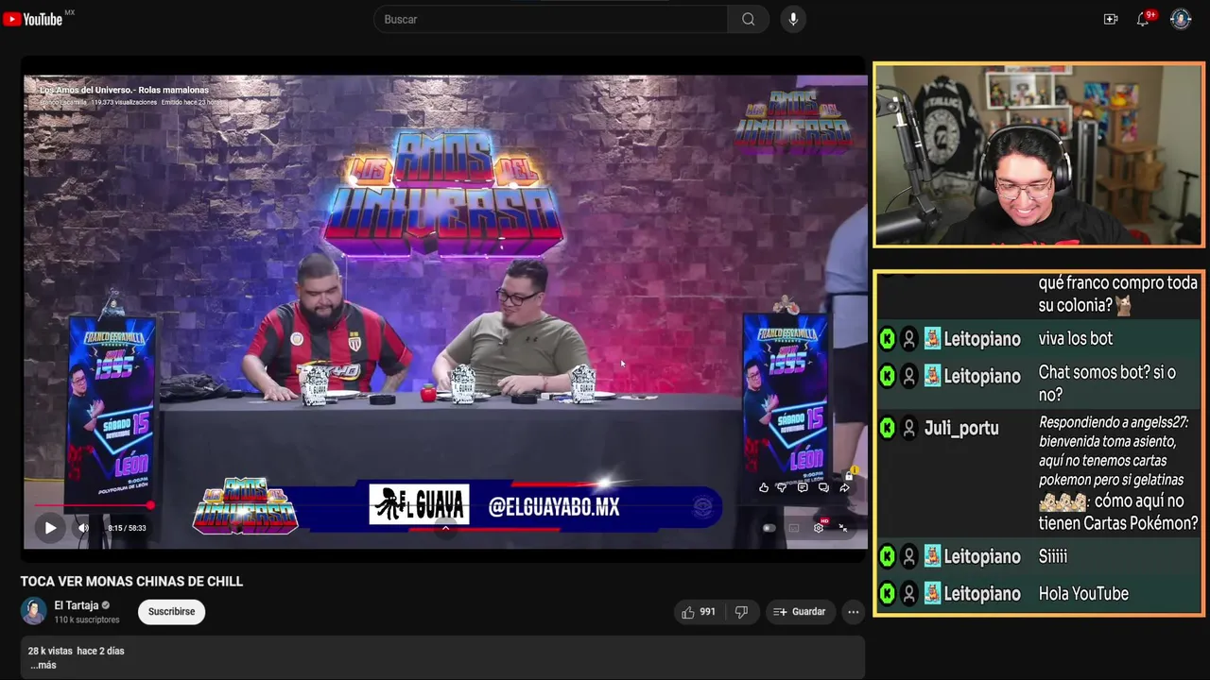Click the Los Amos del Universo watermark logo
The height and width of the screenshot is (680, 1210).
793,122
